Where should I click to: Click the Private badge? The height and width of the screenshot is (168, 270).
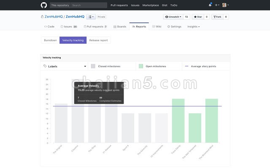[101, 17]
